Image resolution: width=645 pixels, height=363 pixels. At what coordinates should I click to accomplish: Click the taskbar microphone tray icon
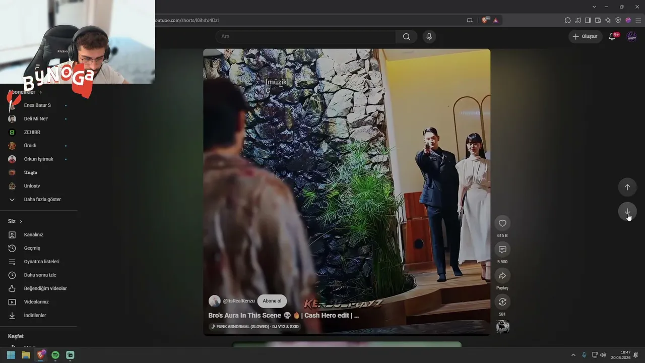584,355
